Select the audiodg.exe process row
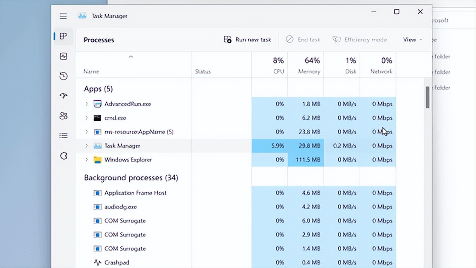This screenshot has height=268, width=476. click(121, 207)
